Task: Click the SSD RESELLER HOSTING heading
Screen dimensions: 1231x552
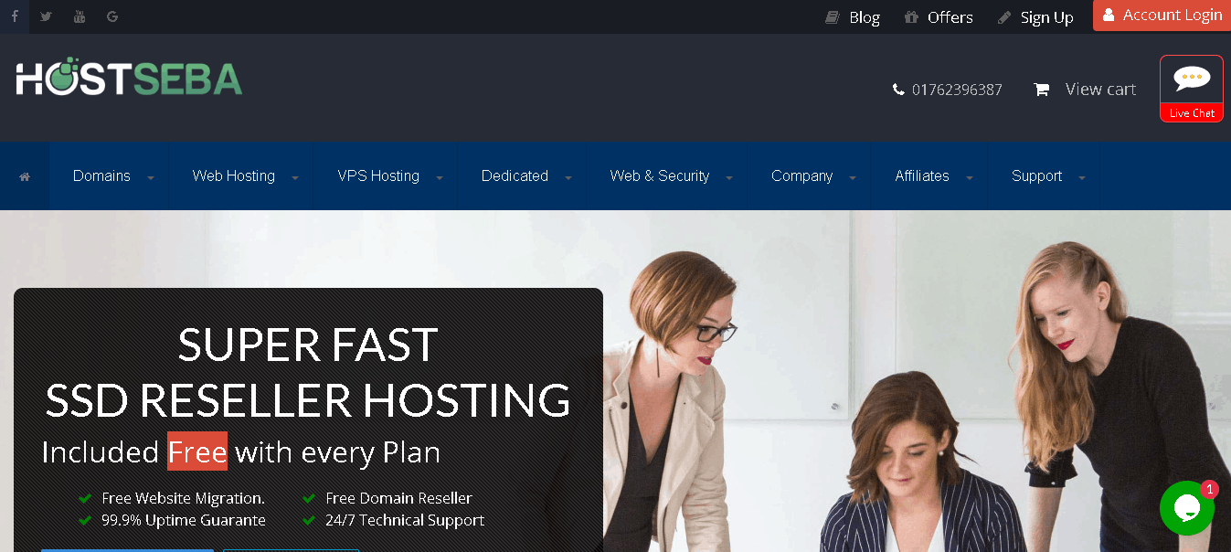Action: 308,400
